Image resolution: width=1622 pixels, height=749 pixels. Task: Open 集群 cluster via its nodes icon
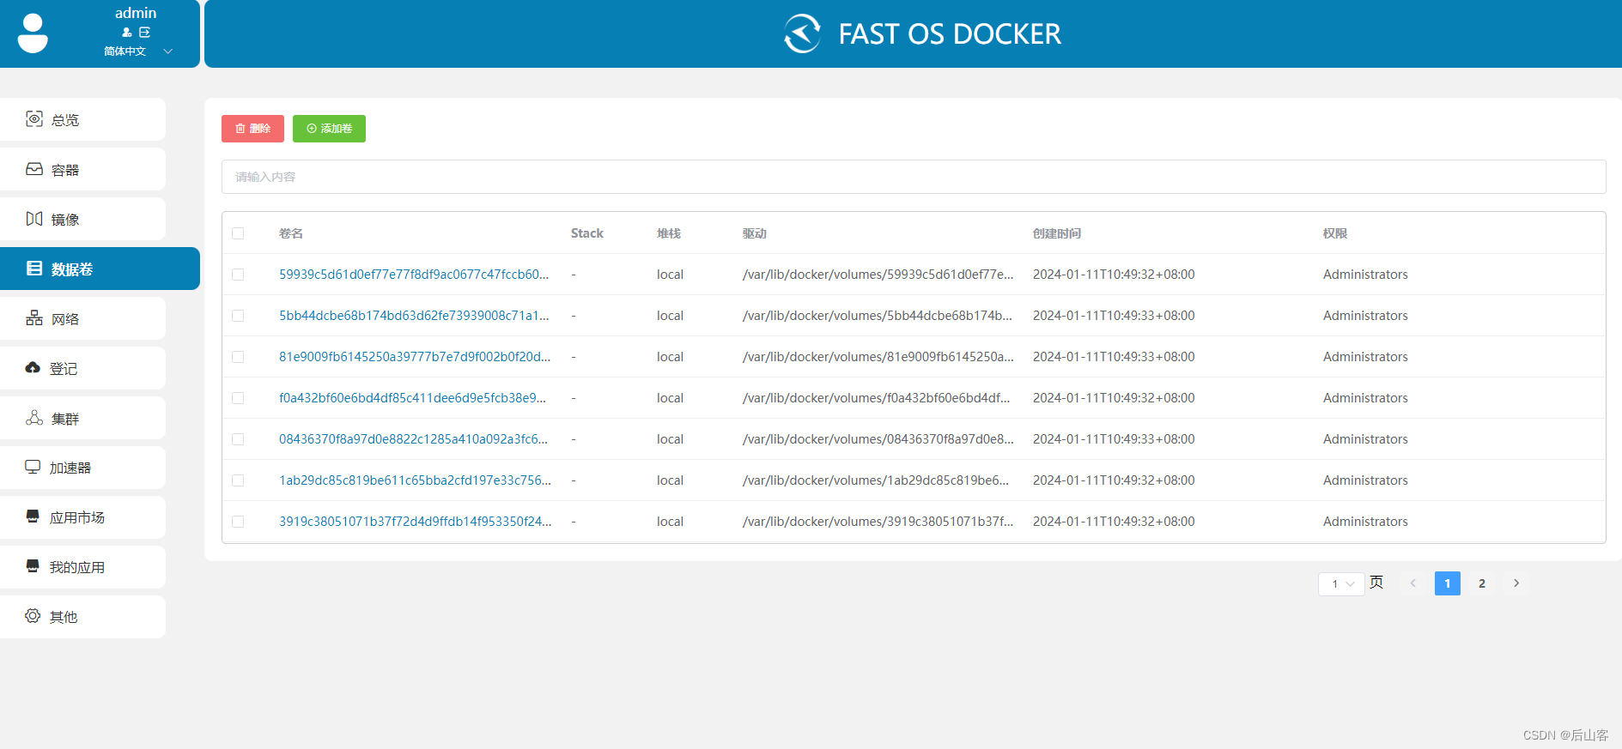click(34, 418)
